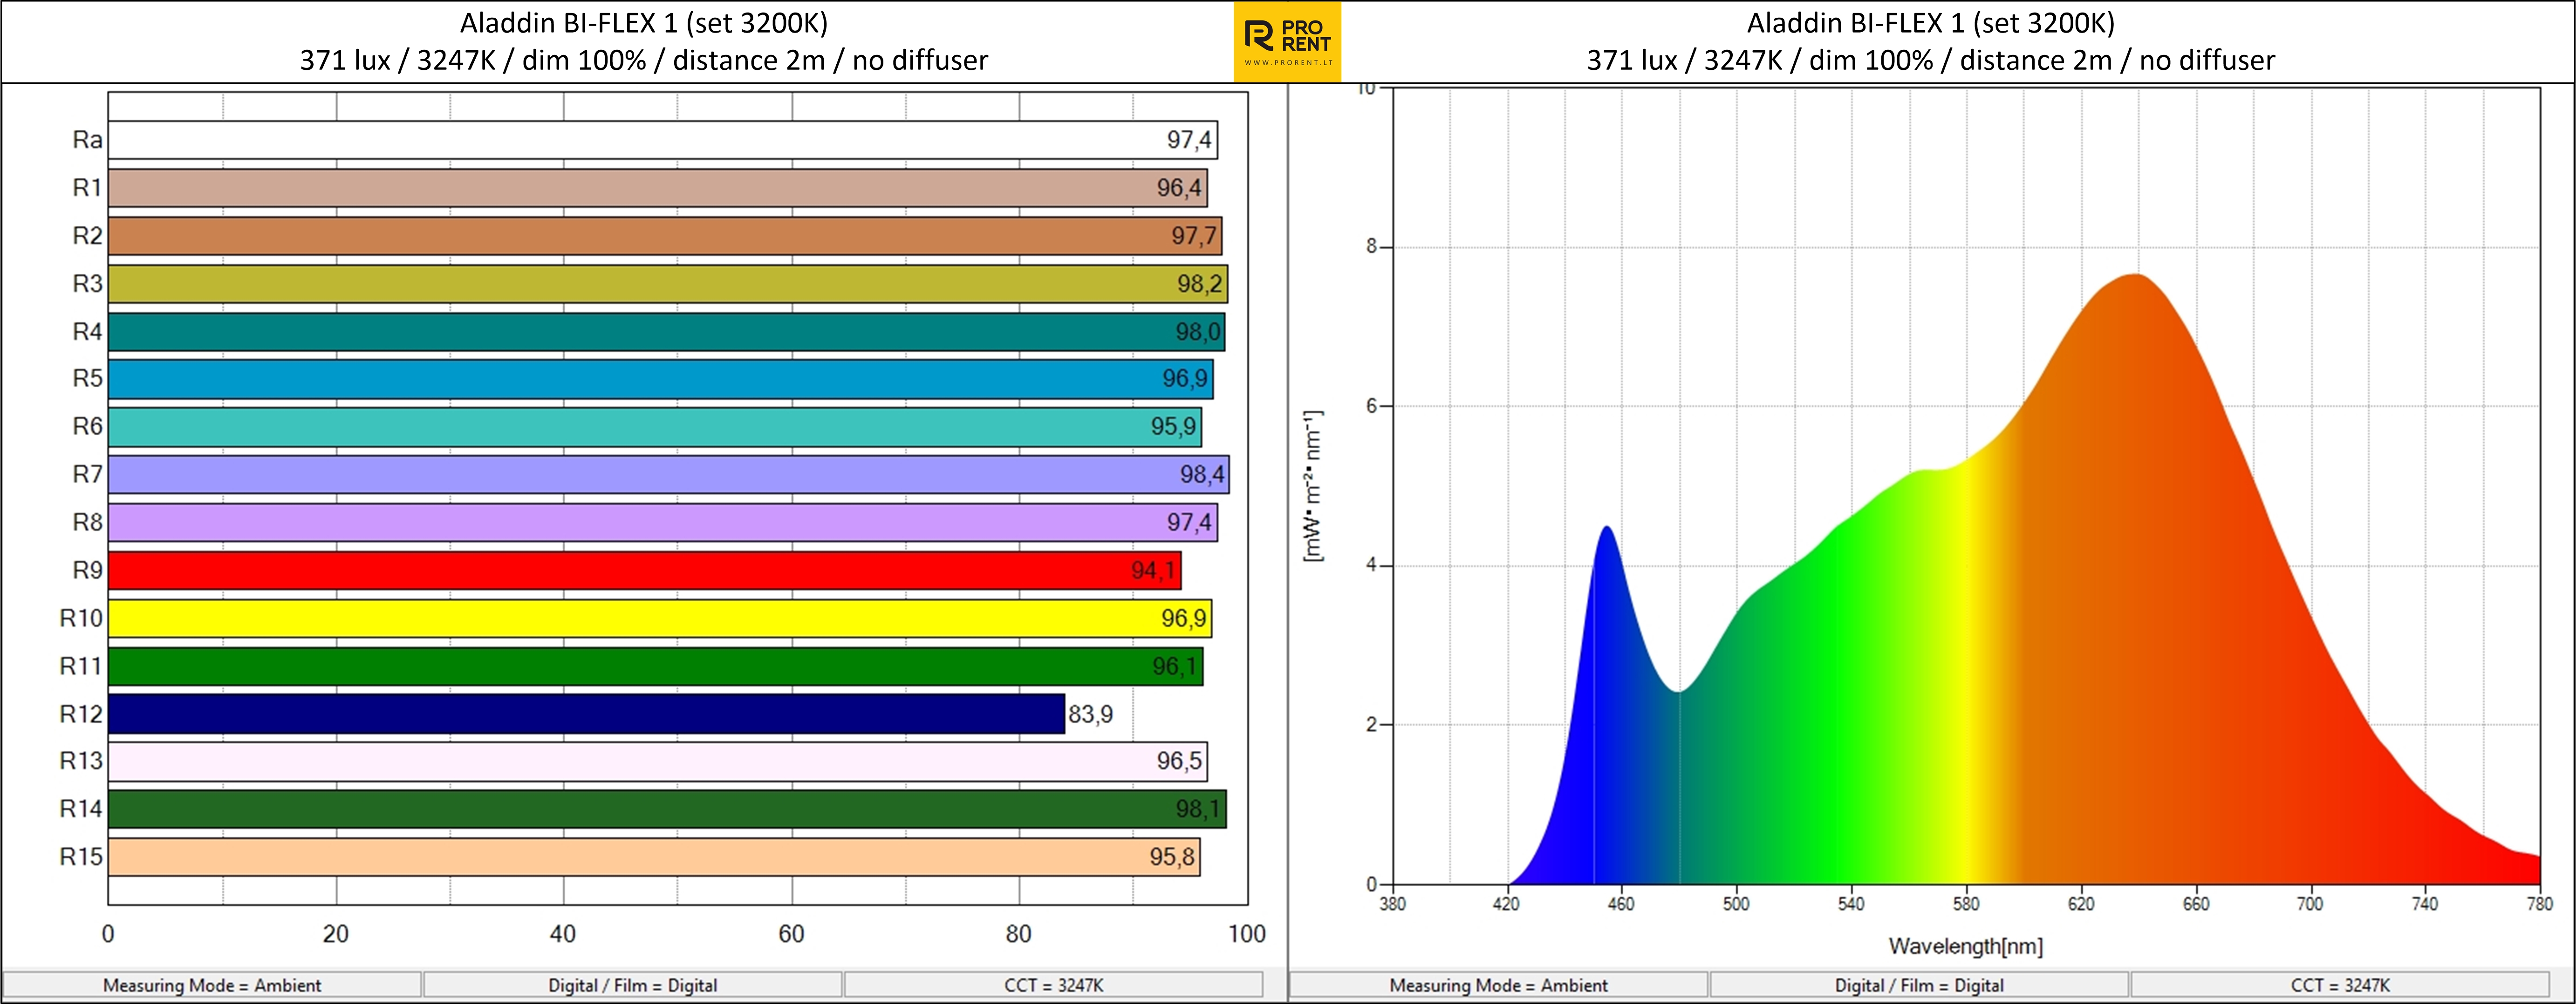The image size is (2576, 1004).
Task: Select the R15 peach bar 95,8
Action: pyautogui.click(x=654, y=857)
